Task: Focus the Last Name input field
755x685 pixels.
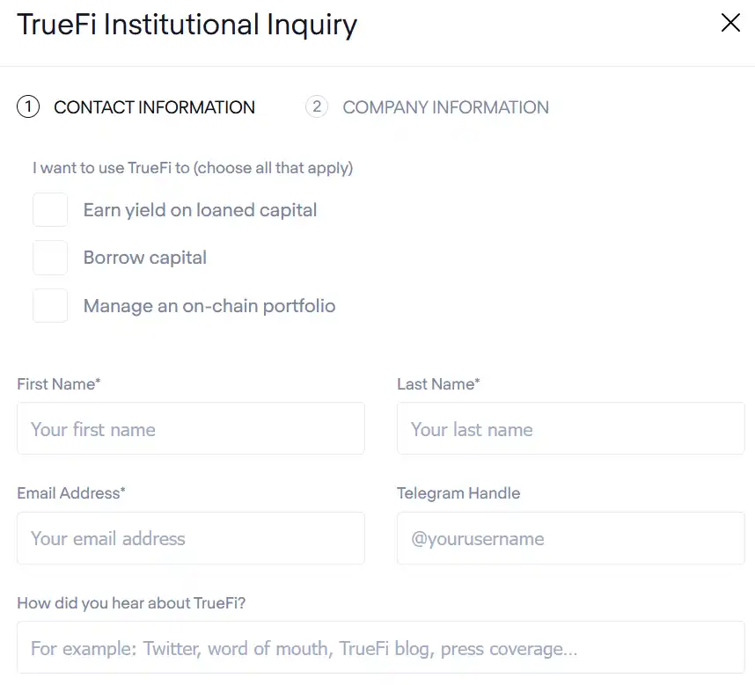Action: click(x=570, y=428)
